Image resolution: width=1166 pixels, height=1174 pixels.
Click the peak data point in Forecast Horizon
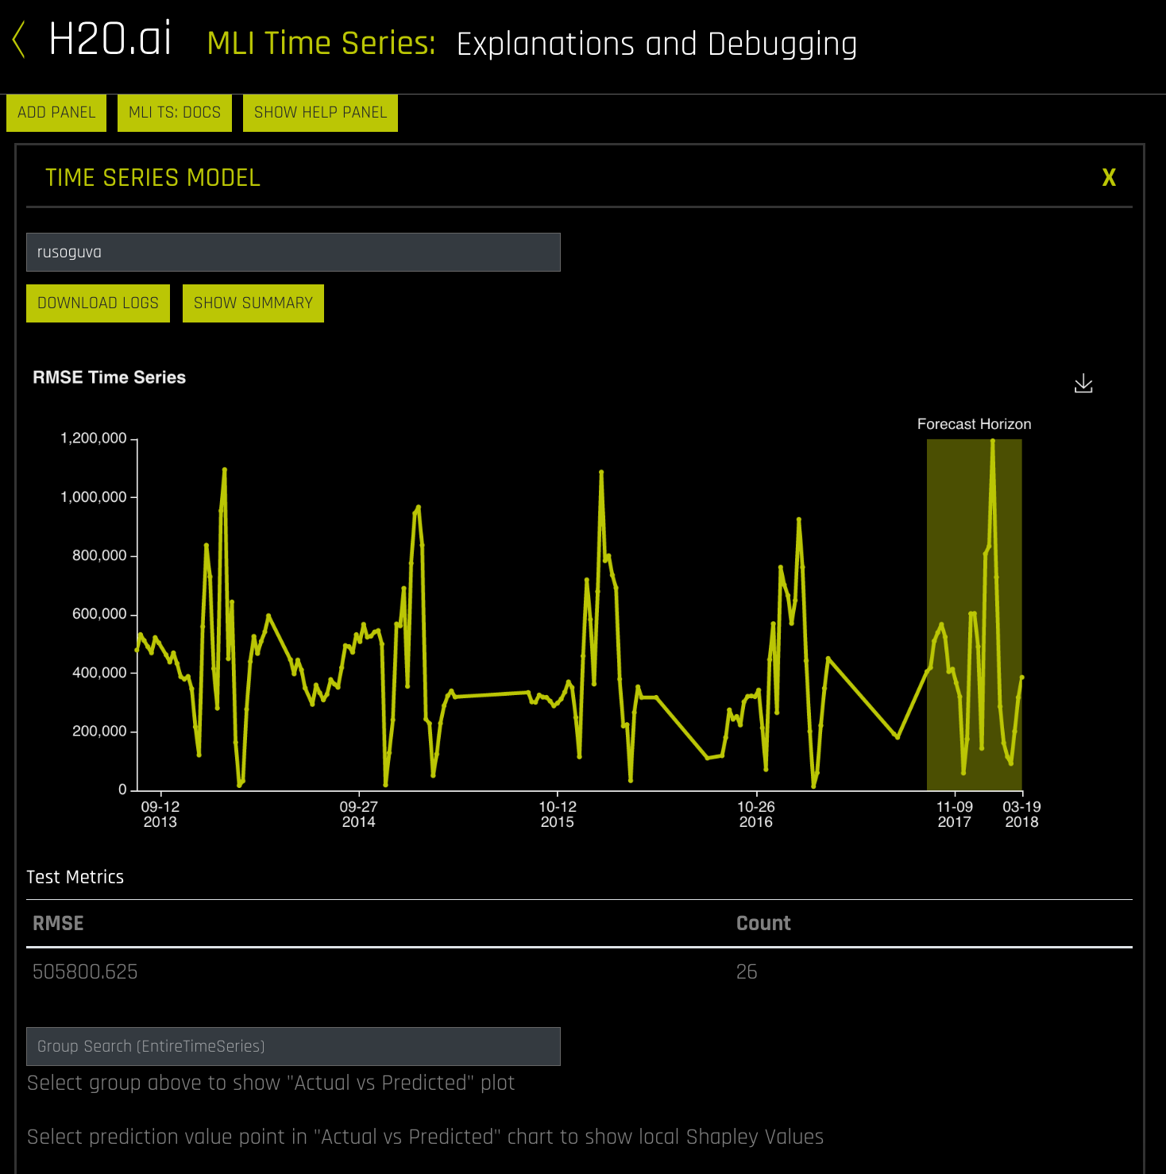tap(994, 441)
